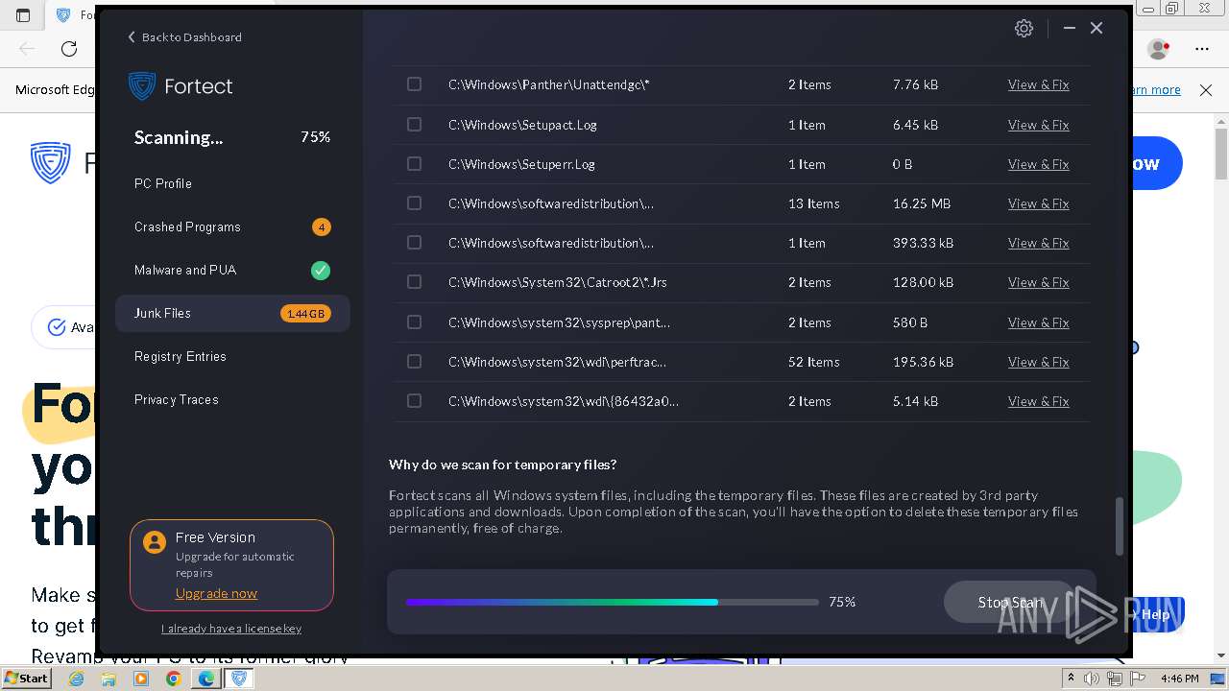
Task: Click the taskbar clock 4:46 PM
Action: click(1179, 679)
